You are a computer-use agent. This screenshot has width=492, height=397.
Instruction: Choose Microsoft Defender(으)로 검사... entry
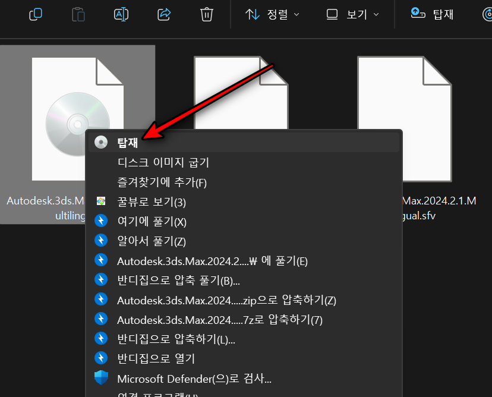point(244,379)
